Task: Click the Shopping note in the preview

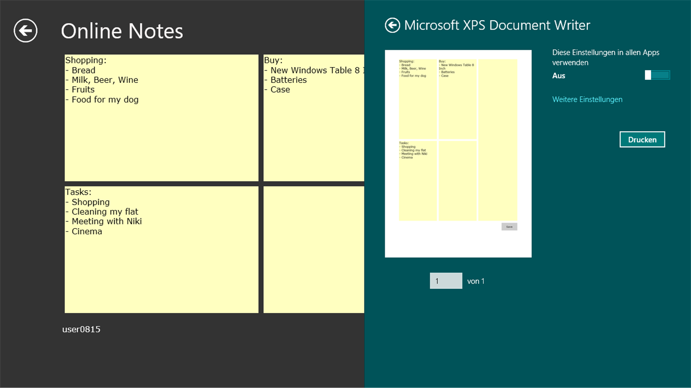Action: [x=418, y=99]
